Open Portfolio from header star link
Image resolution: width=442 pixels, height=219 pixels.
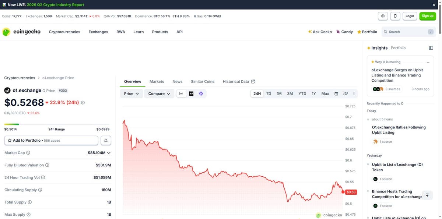point(367,32)
